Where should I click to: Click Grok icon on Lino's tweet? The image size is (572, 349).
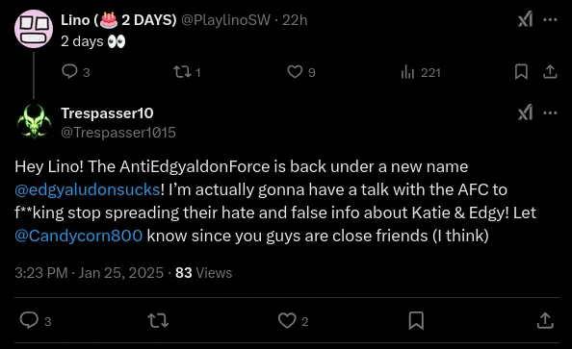click(525, 19)
